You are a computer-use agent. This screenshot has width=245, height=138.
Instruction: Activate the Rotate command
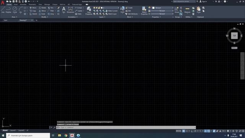[x=42, y=8]
